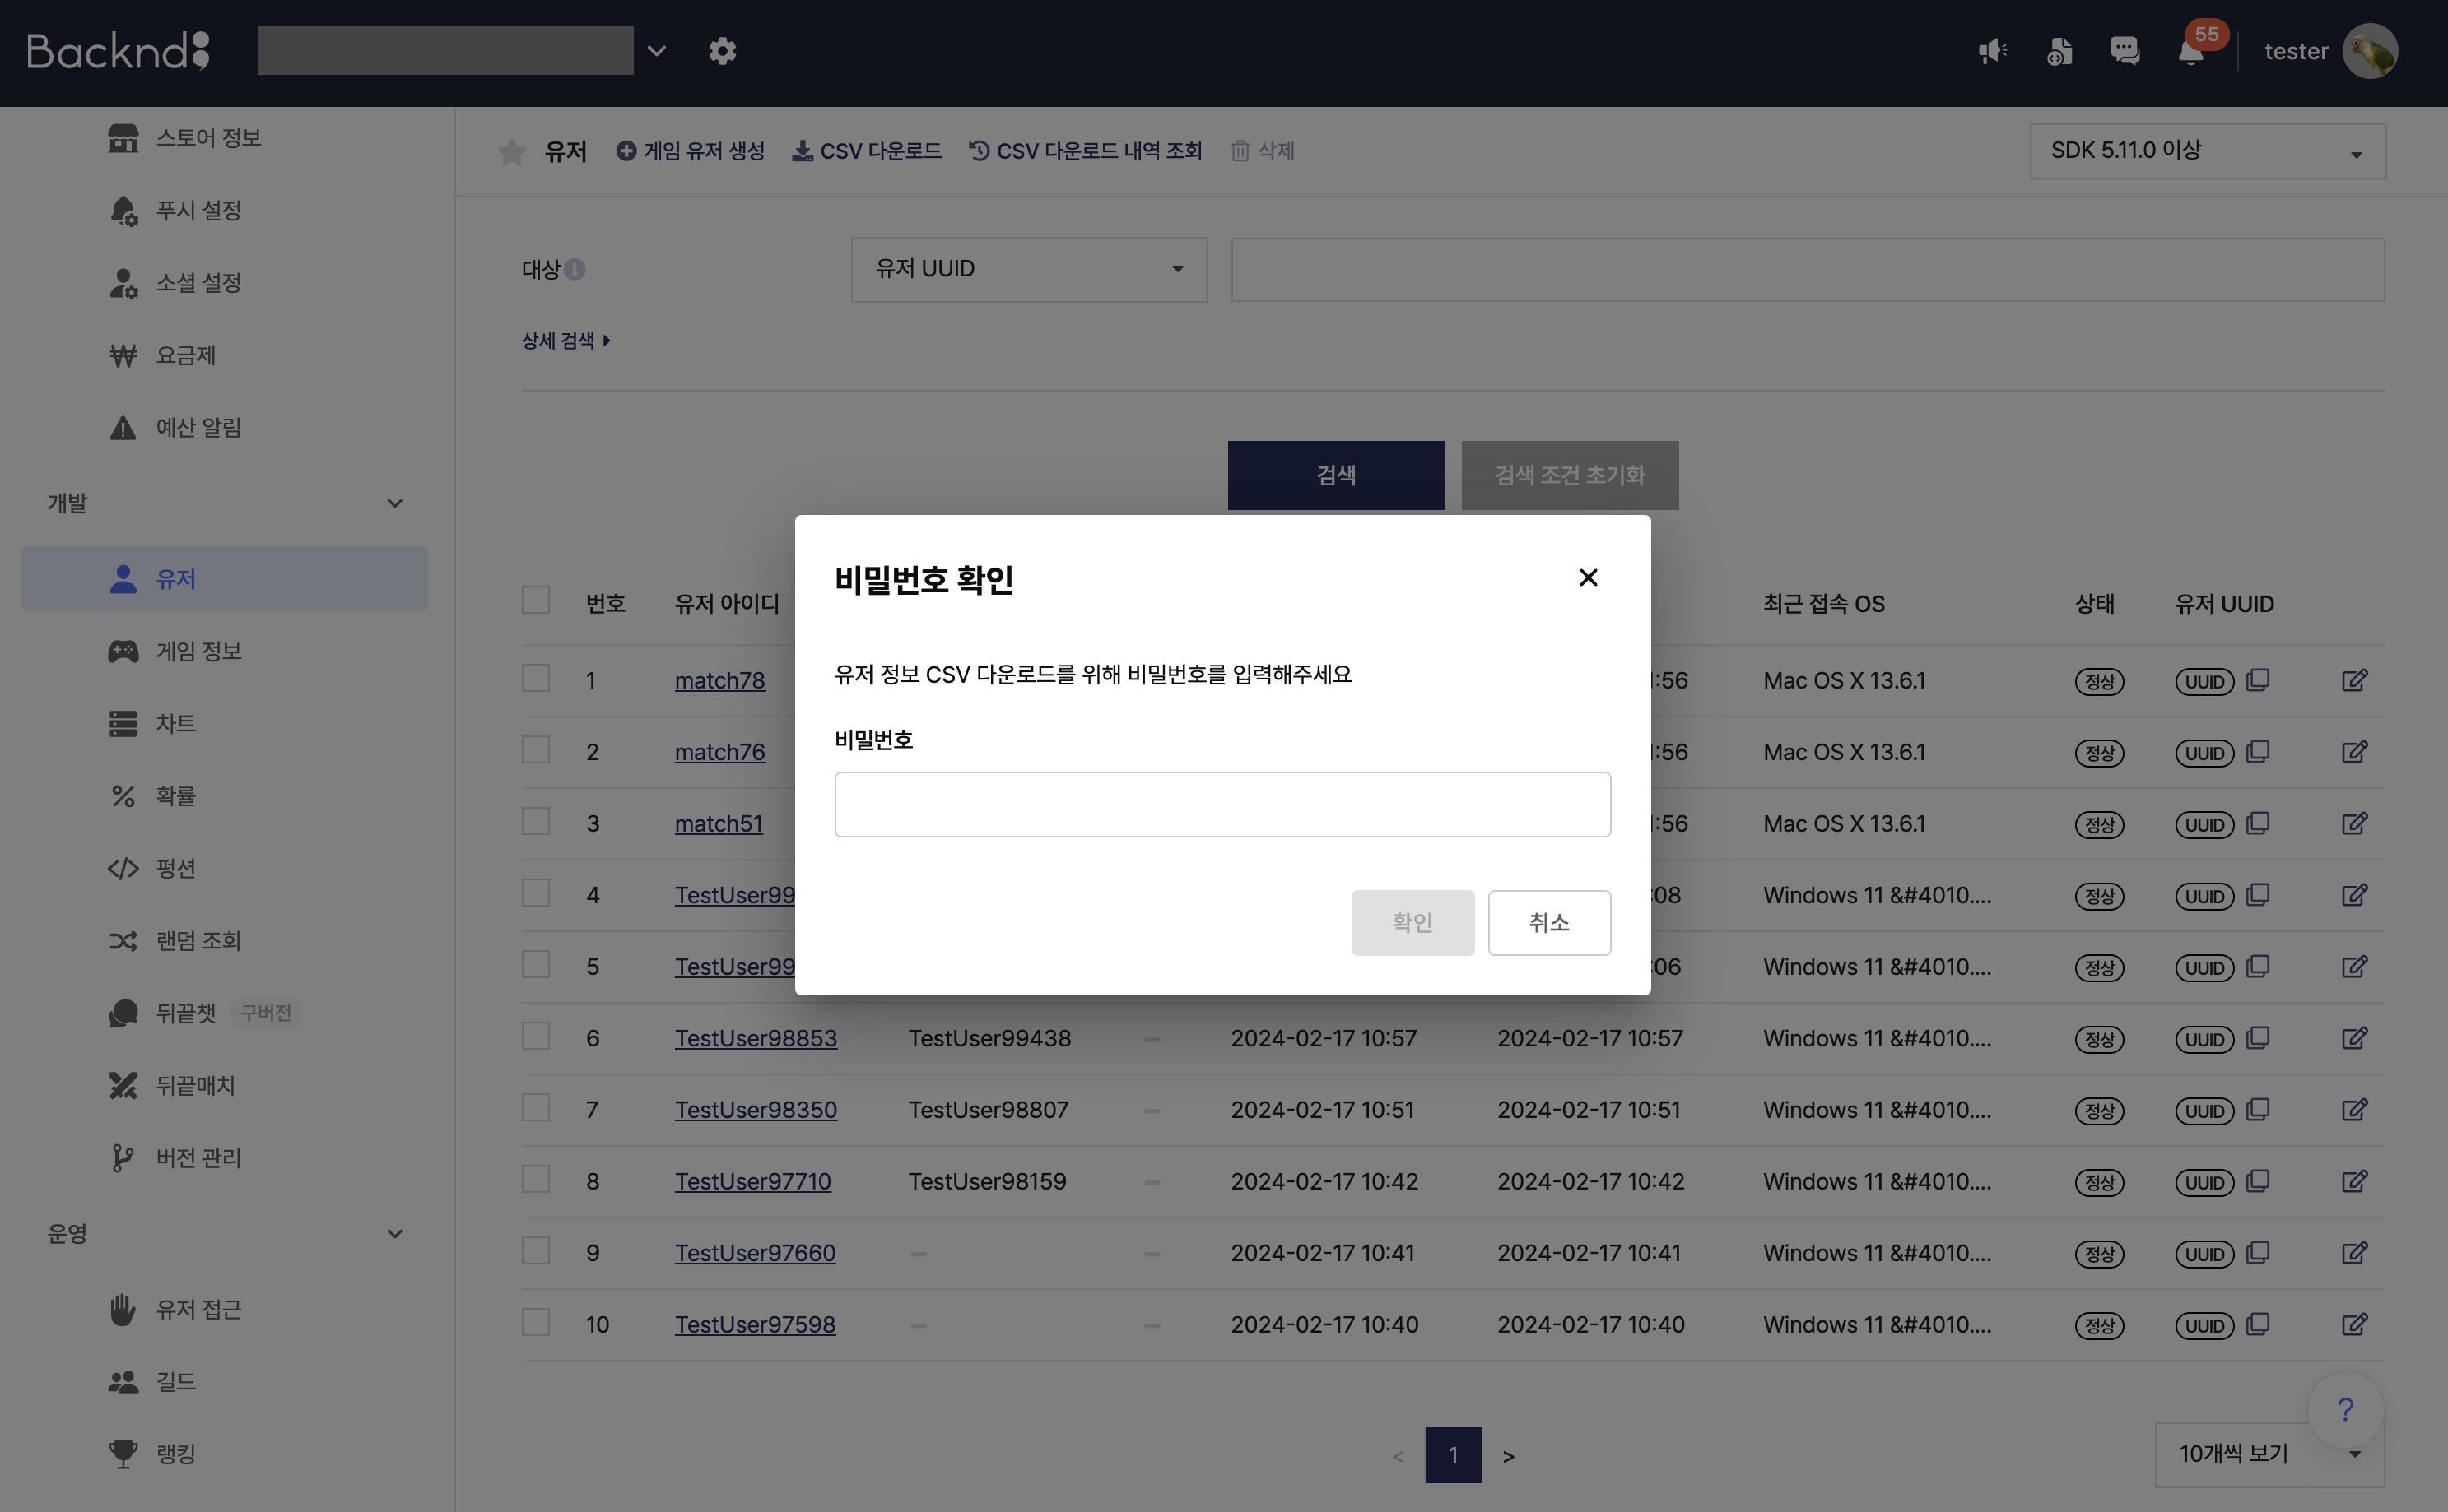Screen dimensions: 2448x1512
Task: Click 검색 조건 초기화 button
Action: tap(1569, 475)
